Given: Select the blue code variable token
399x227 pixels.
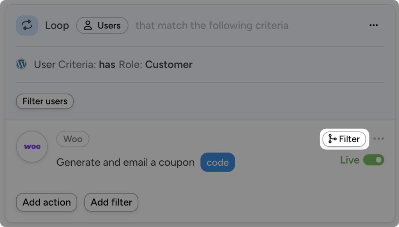Looking at the screenshot, I should pyautogui.click(x=217, y=162).
